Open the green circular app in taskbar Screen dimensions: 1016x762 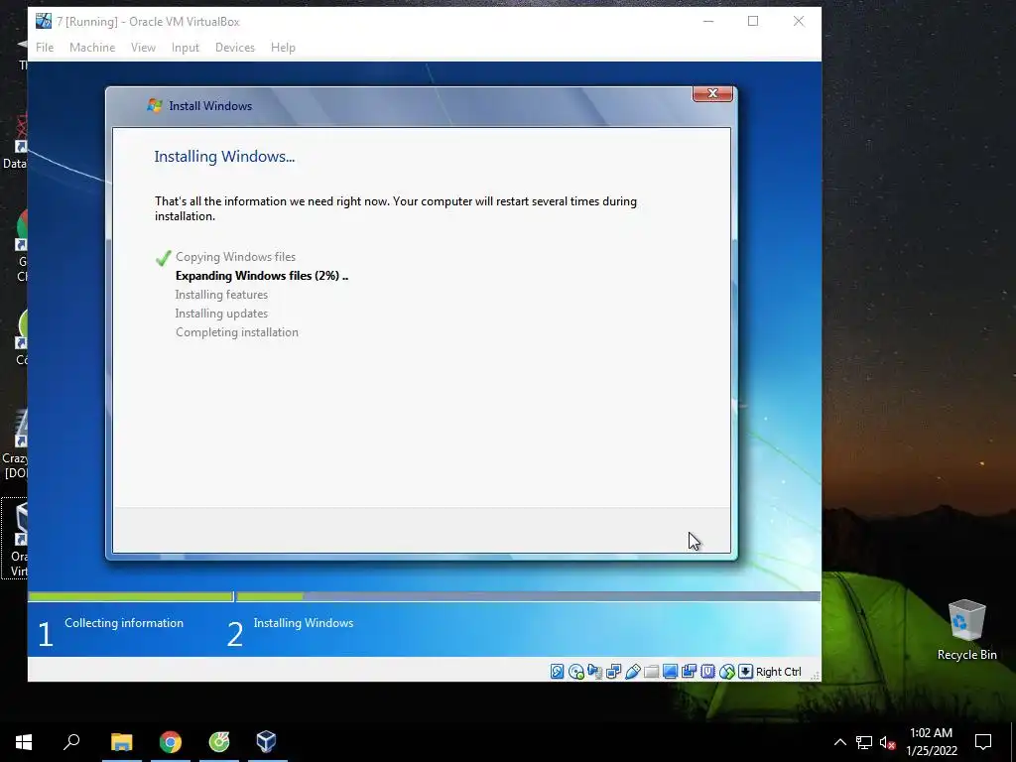click(219, 742)
